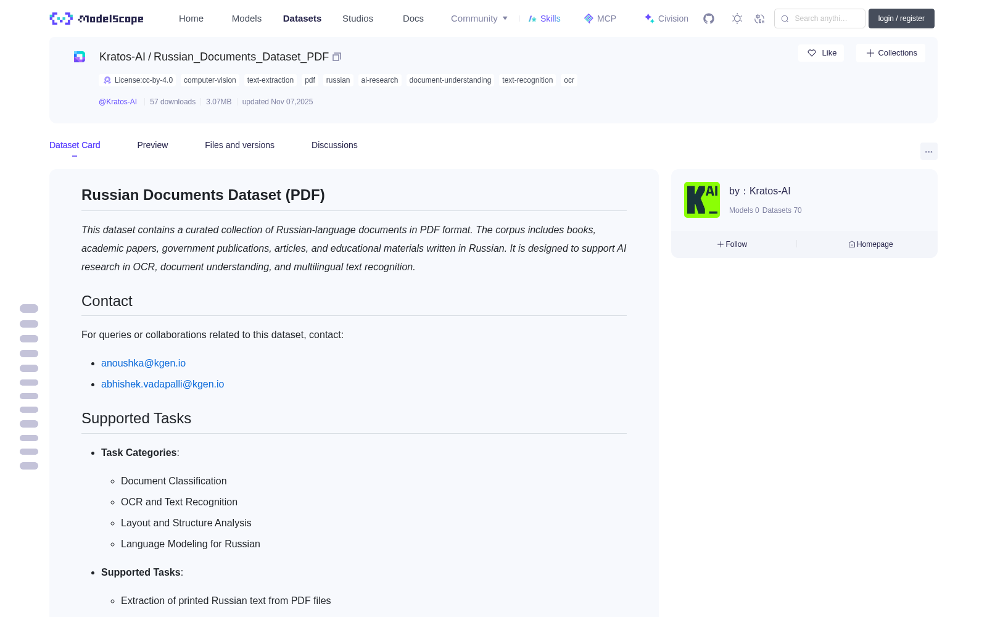Click the Skills icon link

click(544, 19)
